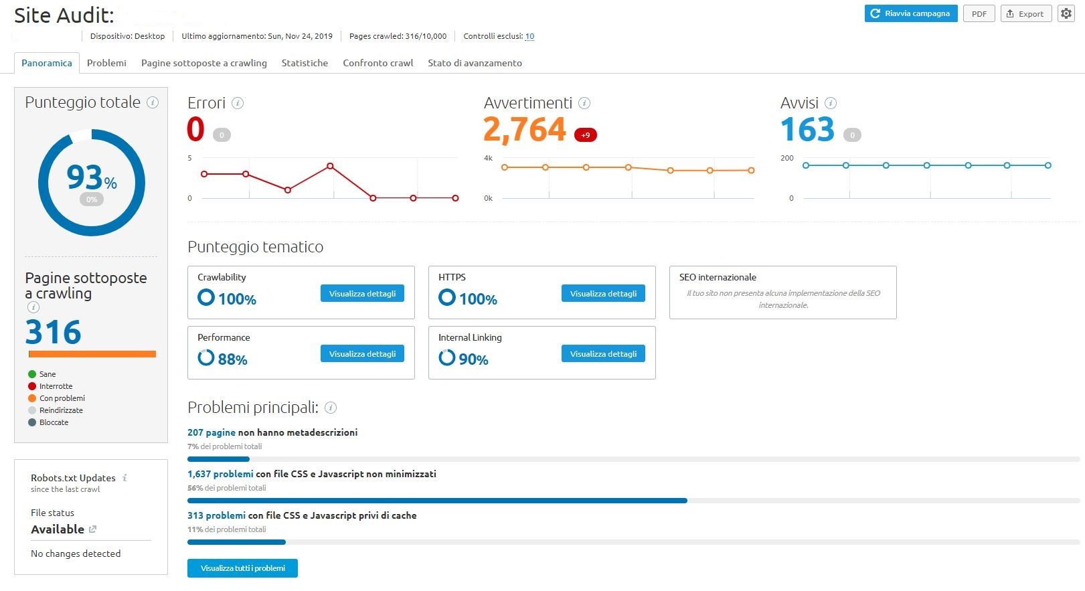Image resolution: width=1085 pixels, height=591 pixels.
Task: Click the gray 0 badge next to Avvisi
Action: tap(852, 135)
